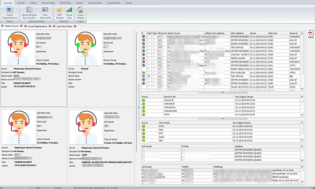Collapse the splitter below the event grid
The width and height of the screenshot is (315, 189).
(x=222, y=93)
